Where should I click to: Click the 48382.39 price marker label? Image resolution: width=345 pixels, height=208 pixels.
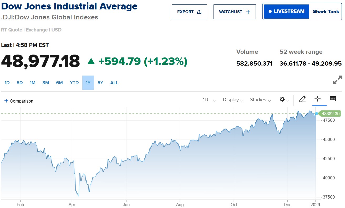coord(330,114)
